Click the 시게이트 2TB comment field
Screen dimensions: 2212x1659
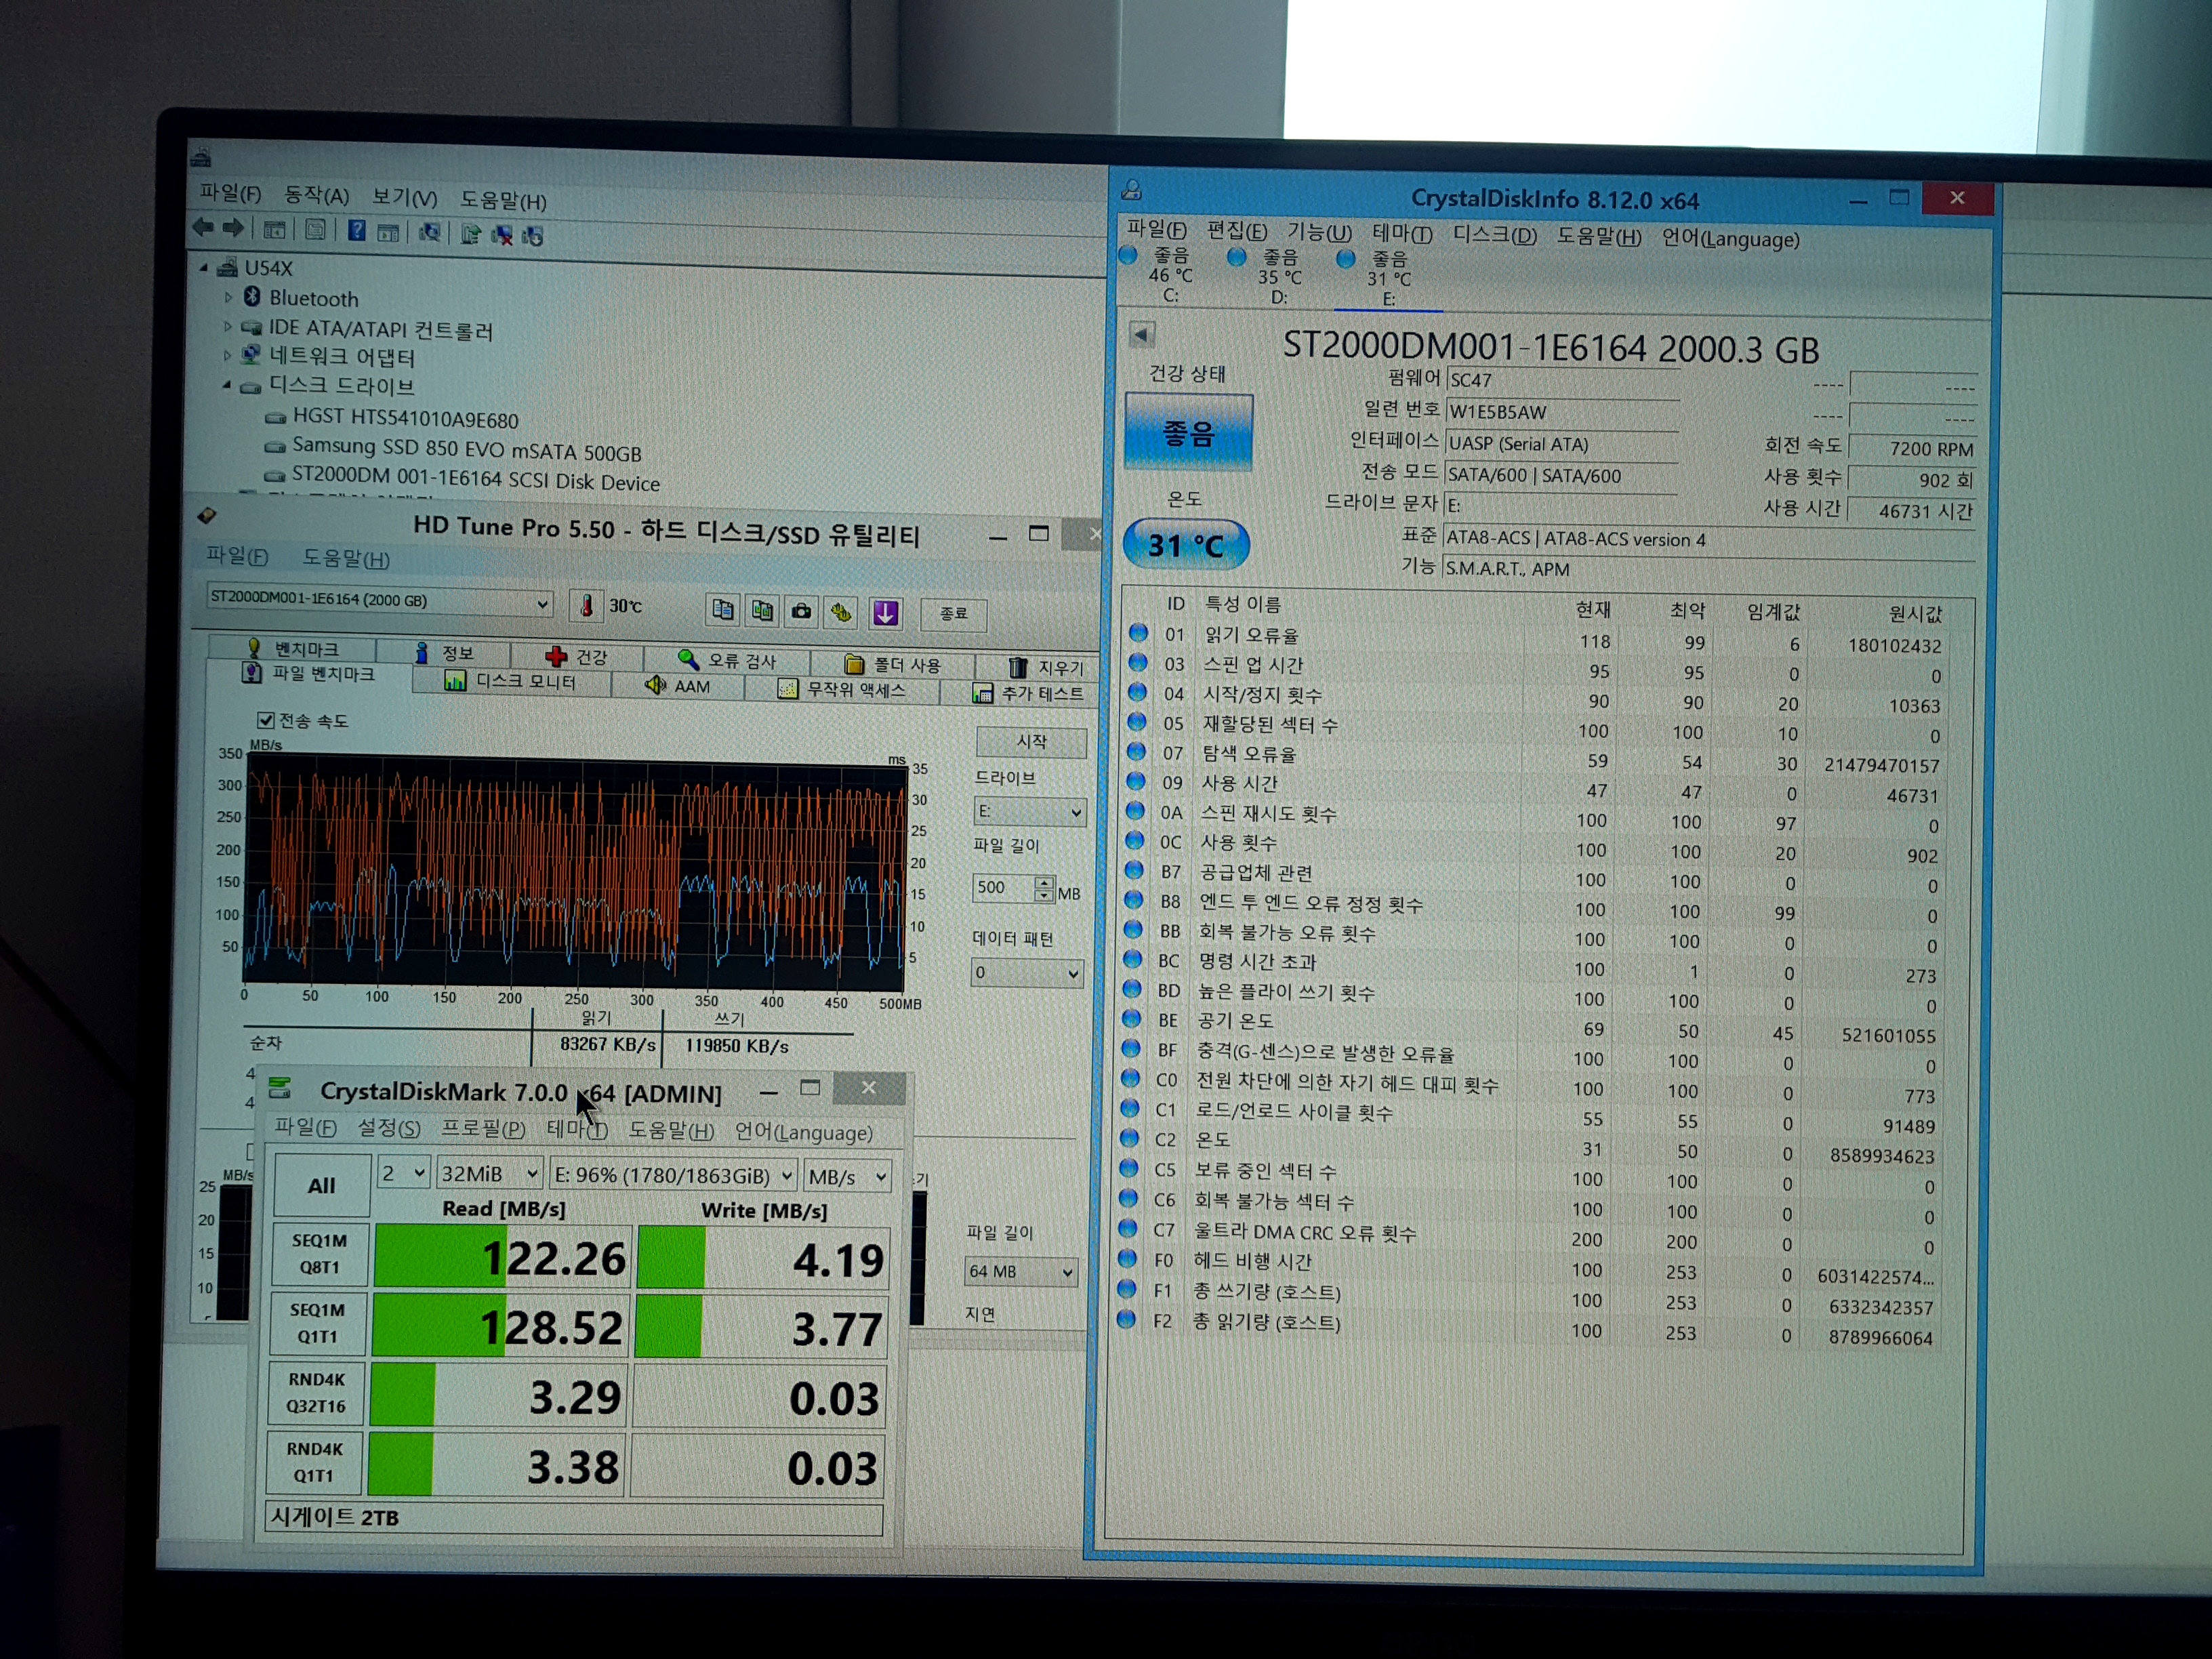pos(574,1518)
